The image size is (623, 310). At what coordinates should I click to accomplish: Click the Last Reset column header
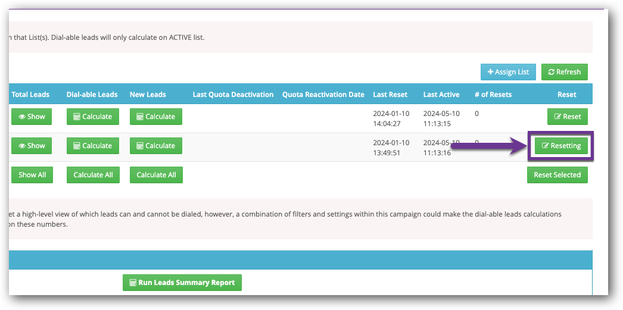click(x=390, y=95)
